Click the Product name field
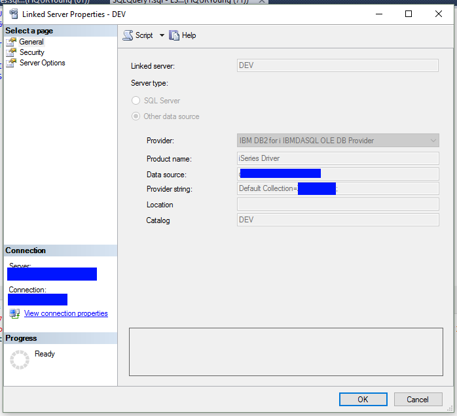 (337, 158)
